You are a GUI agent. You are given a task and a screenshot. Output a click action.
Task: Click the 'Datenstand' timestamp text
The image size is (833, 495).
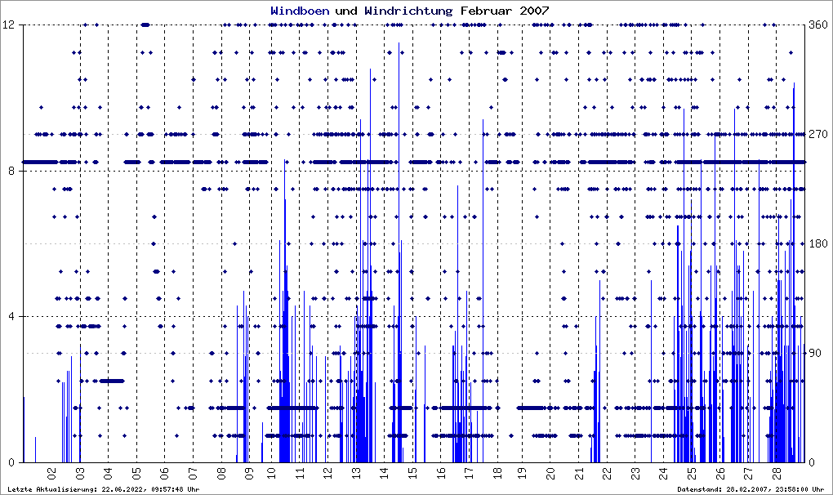pos(751,489)
